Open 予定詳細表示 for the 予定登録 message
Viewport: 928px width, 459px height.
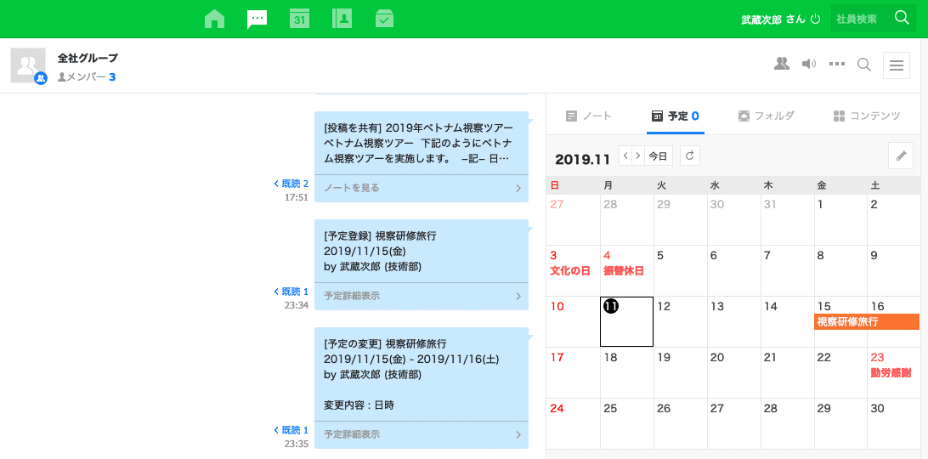coord(352,296)
